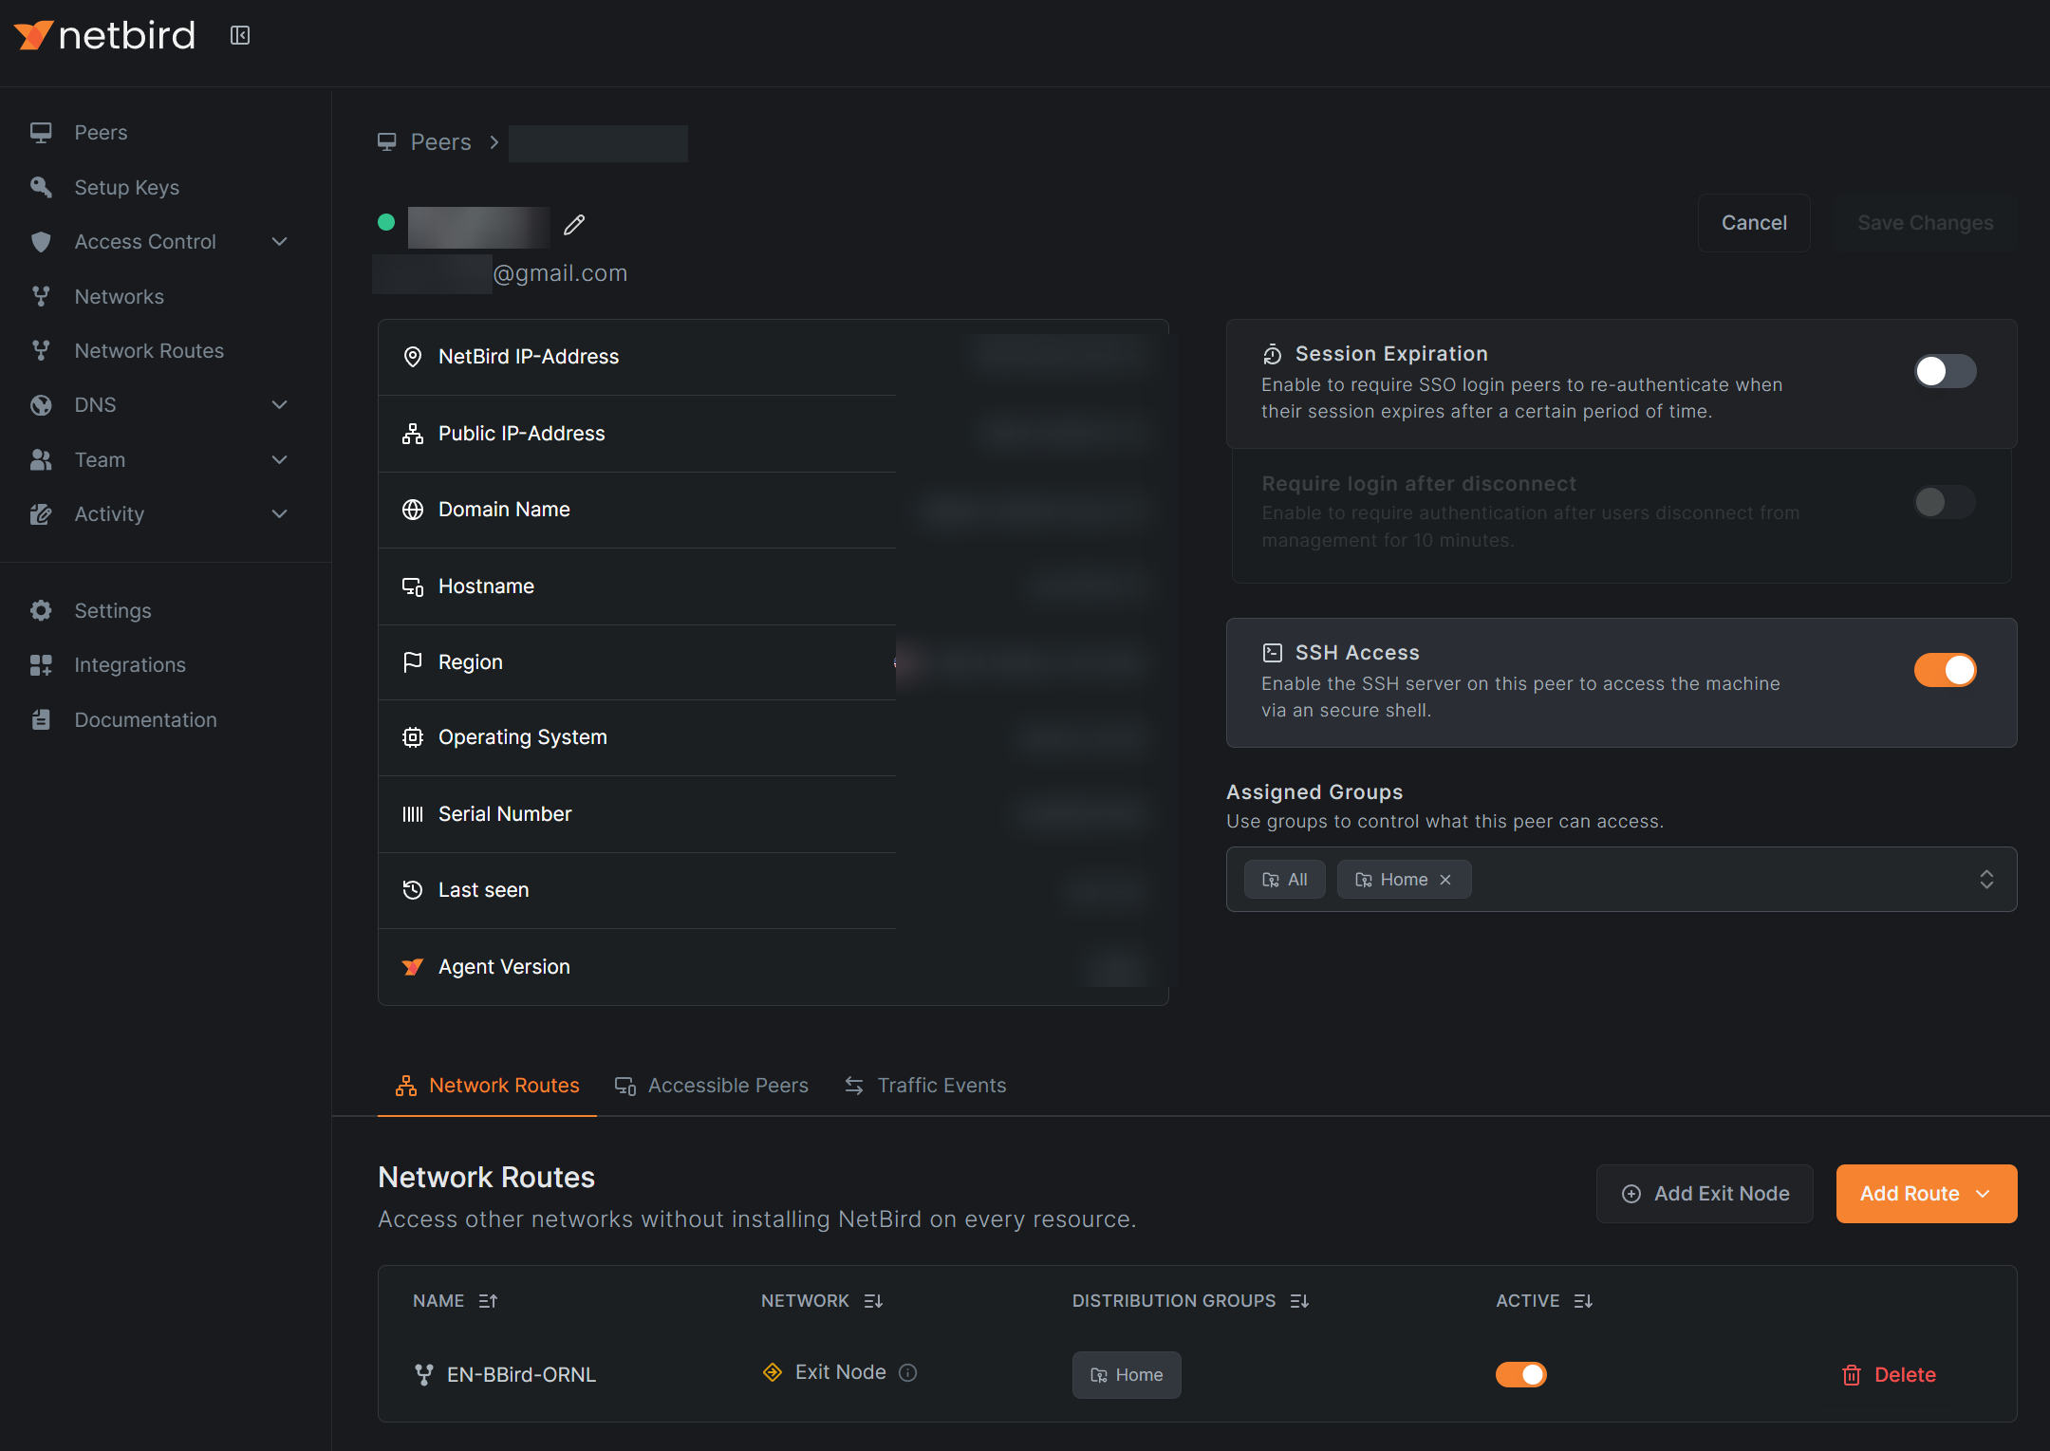Collapse the sidebar with the panel icon

240,35
